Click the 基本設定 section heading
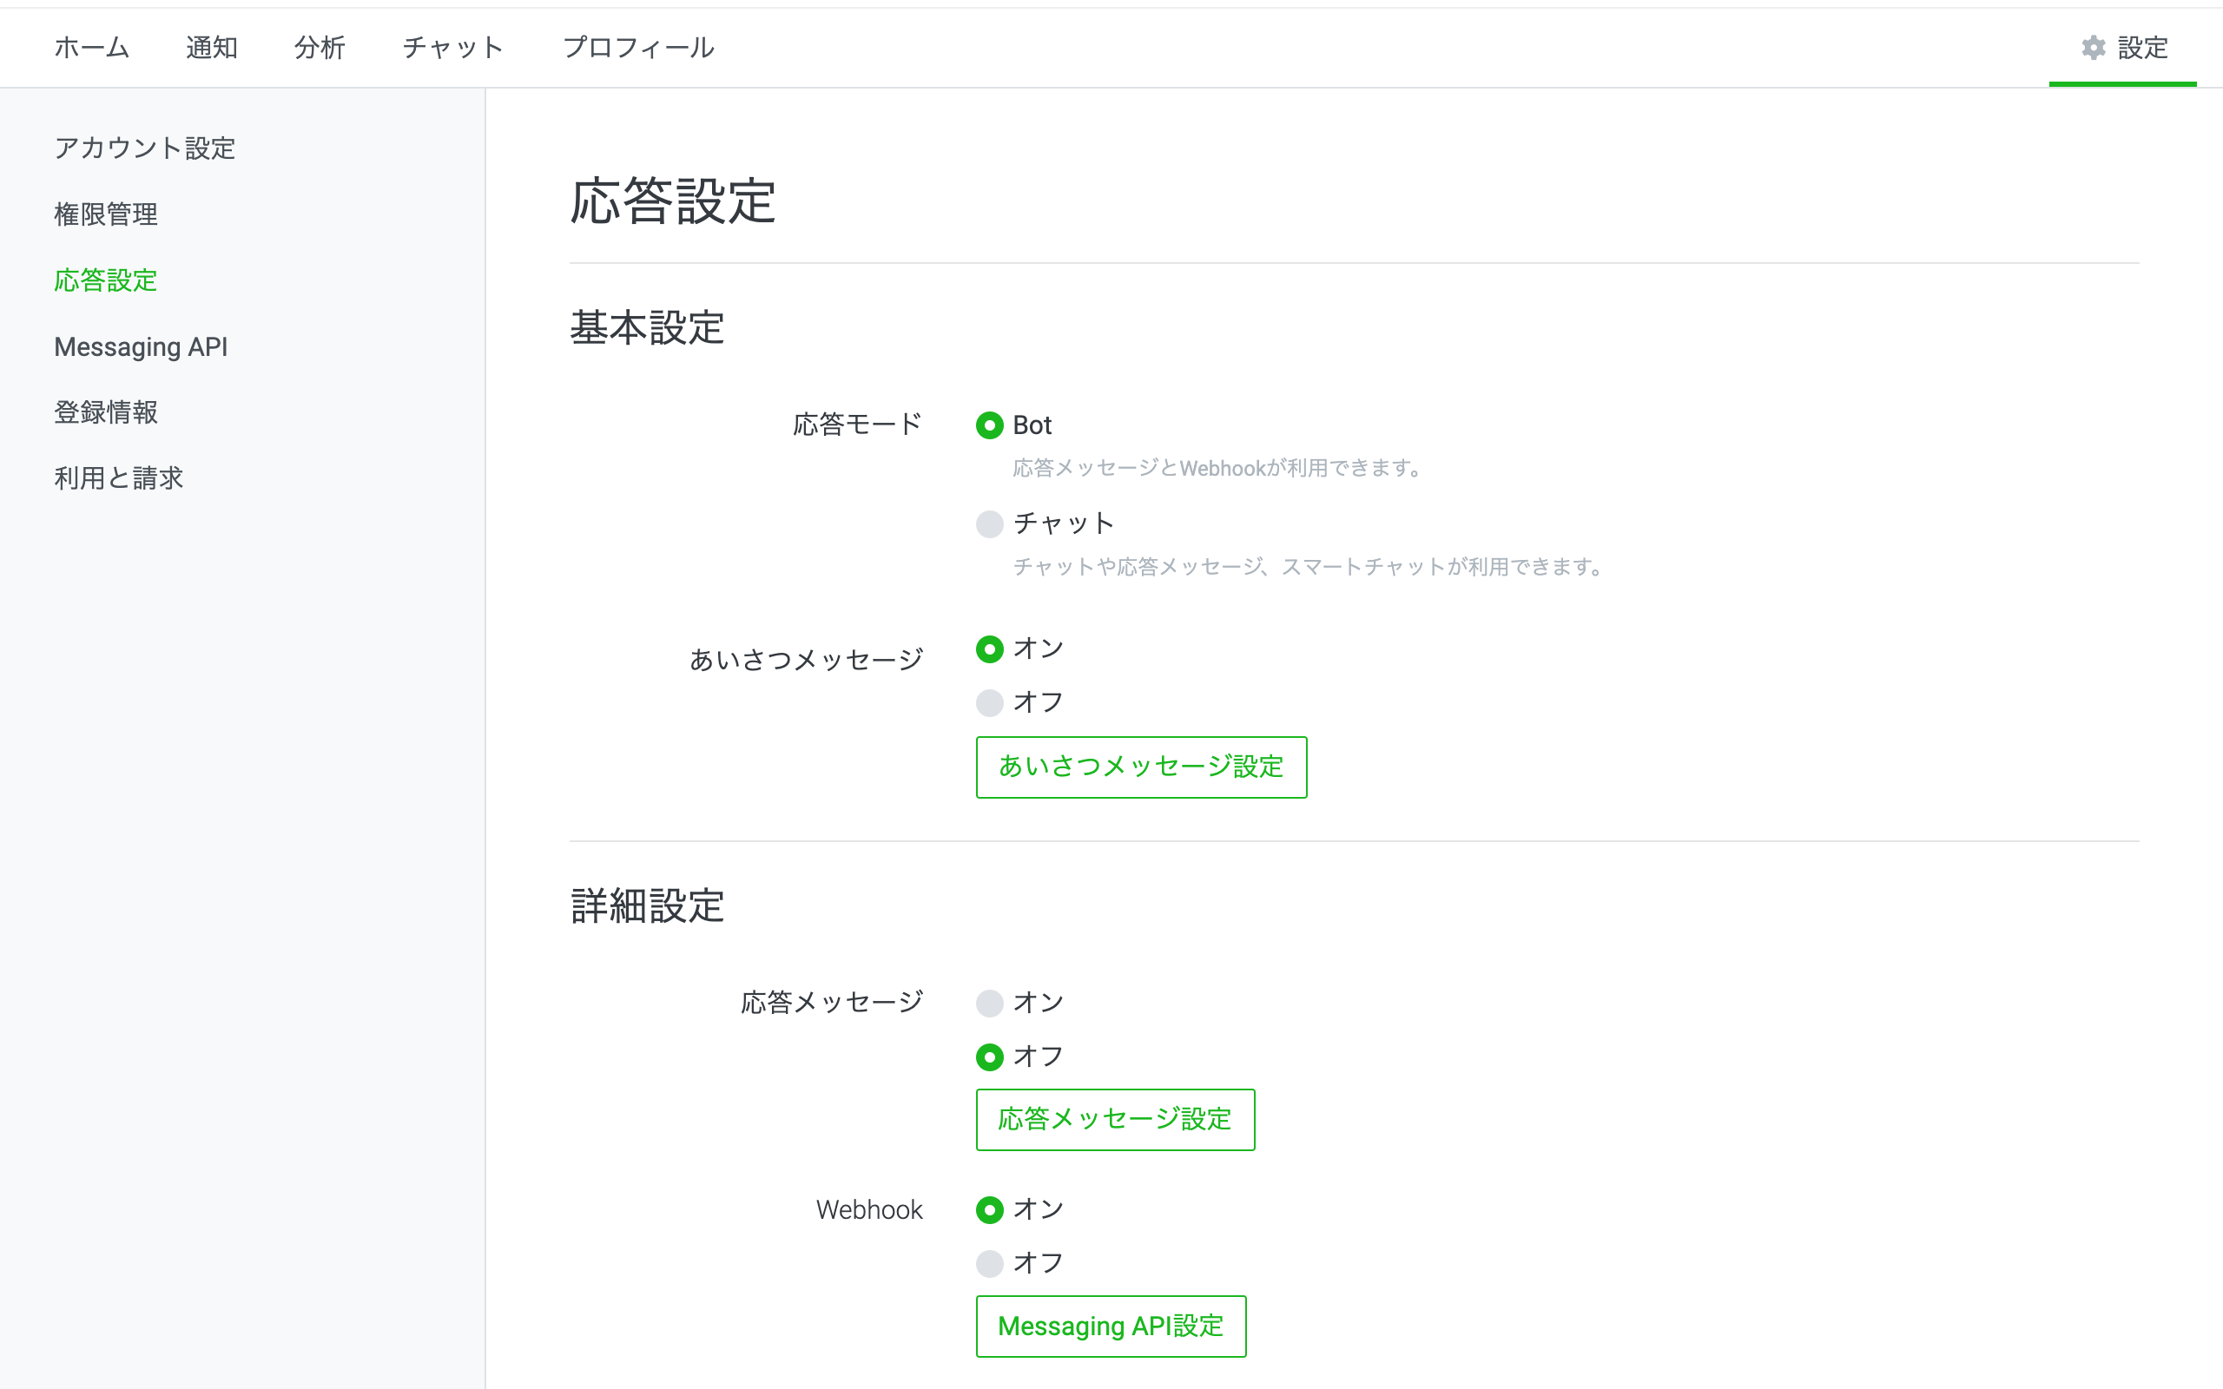The width and height of the screenshot is (2223, 1389). point(647,328)
